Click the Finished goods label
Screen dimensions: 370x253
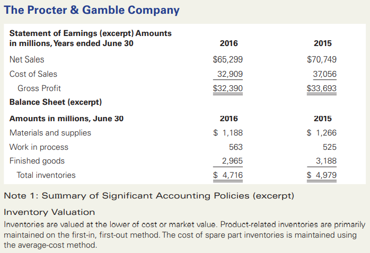[37, 161]
